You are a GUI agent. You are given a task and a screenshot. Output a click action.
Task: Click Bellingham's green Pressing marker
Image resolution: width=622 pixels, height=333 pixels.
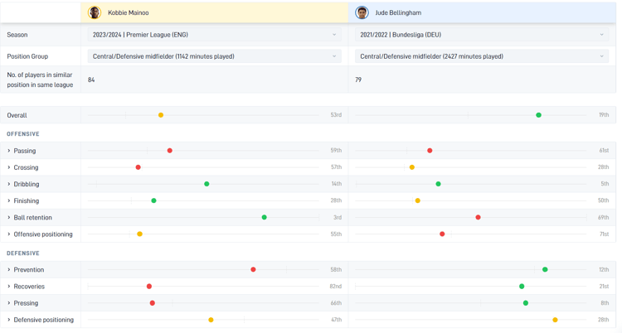[526, 303]
